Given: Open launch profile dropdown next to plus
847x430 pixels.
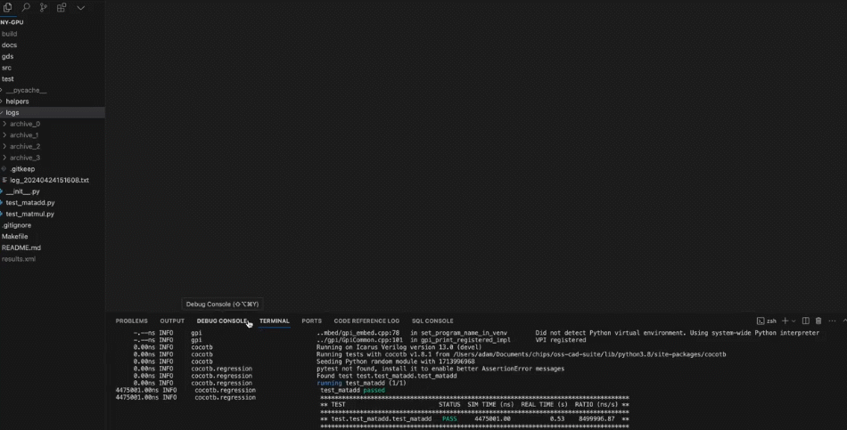Looking at the screenshot, I should (x=794, y=320).
